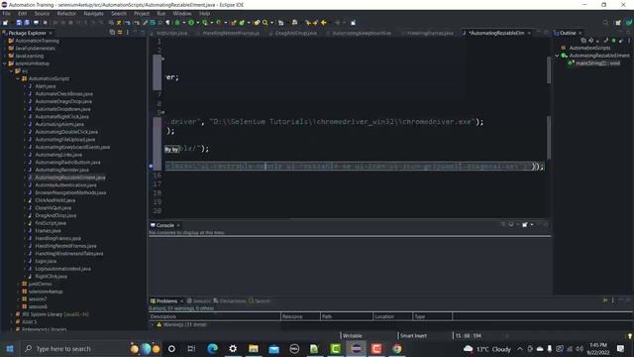
Task: Click the Eclipse IDE taskbar icon
Action: click(356, 348)
